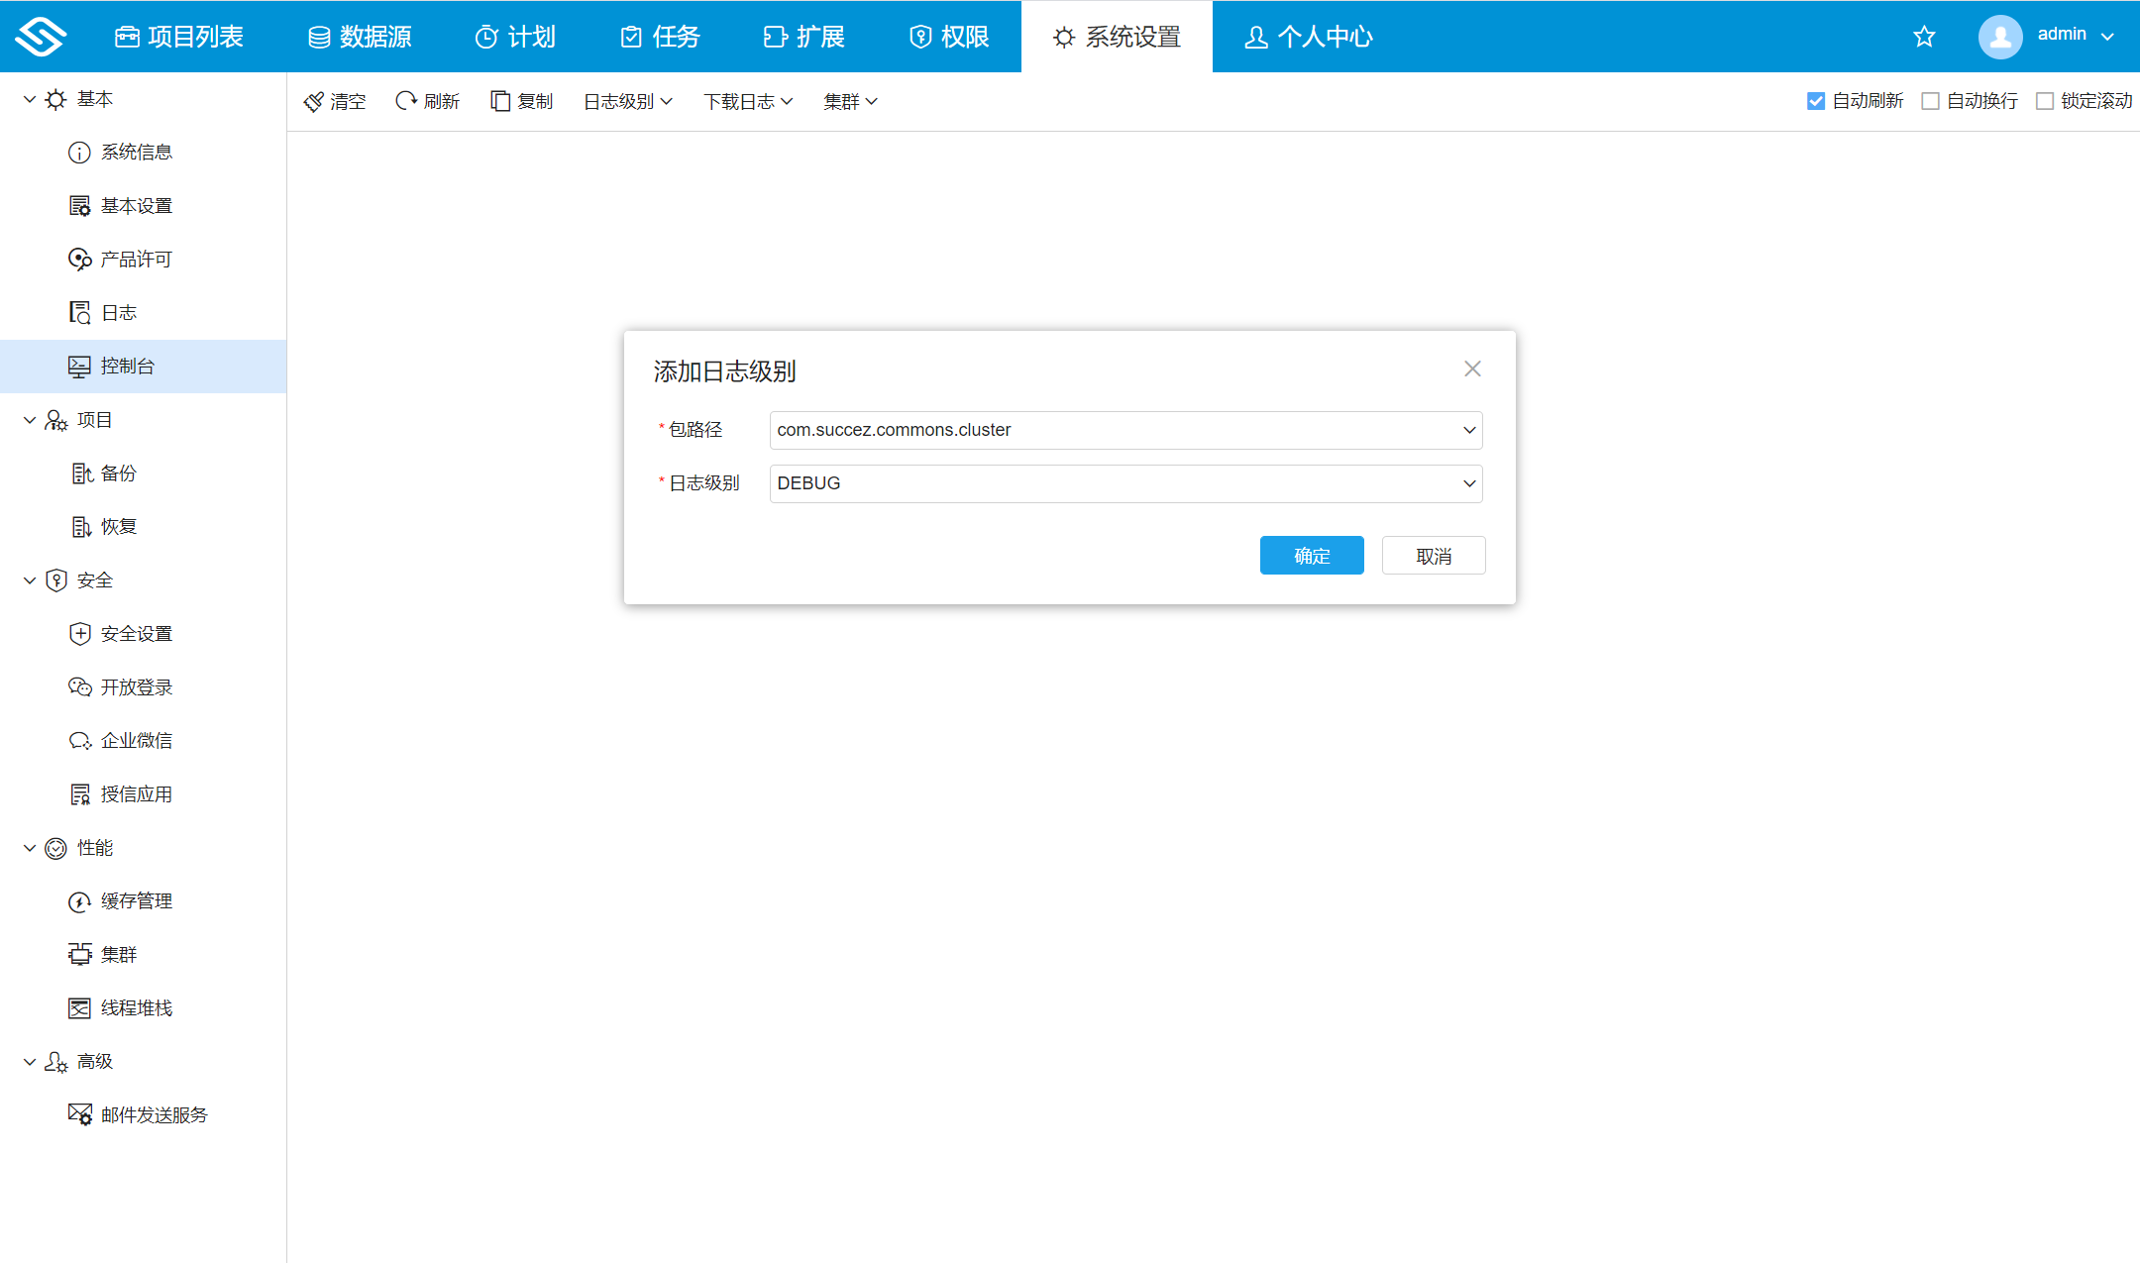Enable the 自动换行 checkbox
The image size is (2140, 1263).
(x=1930, y=100)
